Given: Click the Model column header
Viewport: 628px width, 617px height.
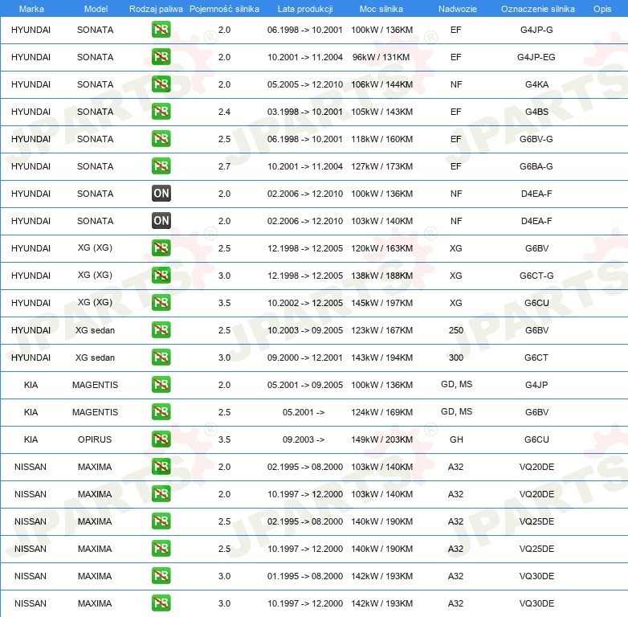Looking at the screenshot, I should [96, 9].
